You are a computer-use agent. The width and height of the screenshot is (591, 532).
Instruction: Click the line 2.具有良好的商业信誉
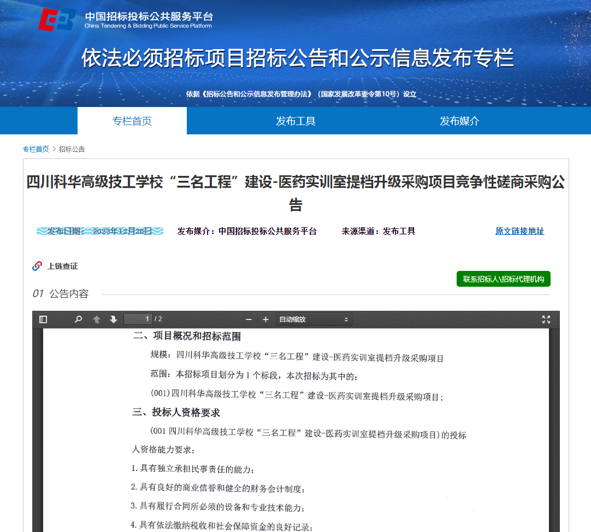pos(218,488)
